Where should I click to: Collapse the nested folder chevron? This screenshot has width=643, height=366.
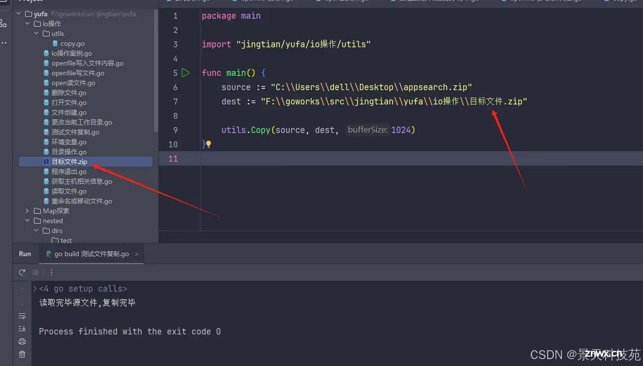click(x=28, y=221)
